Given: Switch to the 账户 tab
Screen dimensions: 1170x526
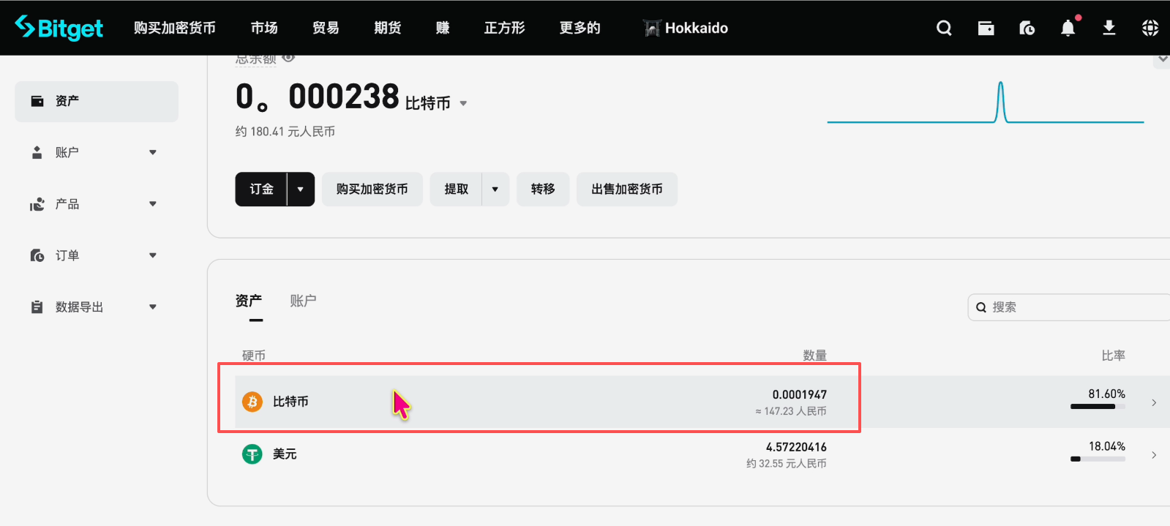Looking at the screenshot, I should 303,301.
